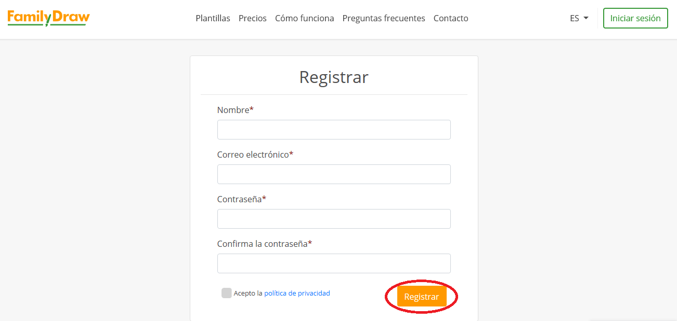Click the Correo electrónico input field
Viewport: 677px width, 321px height.
pyautogui.click(x=333, y=174)
